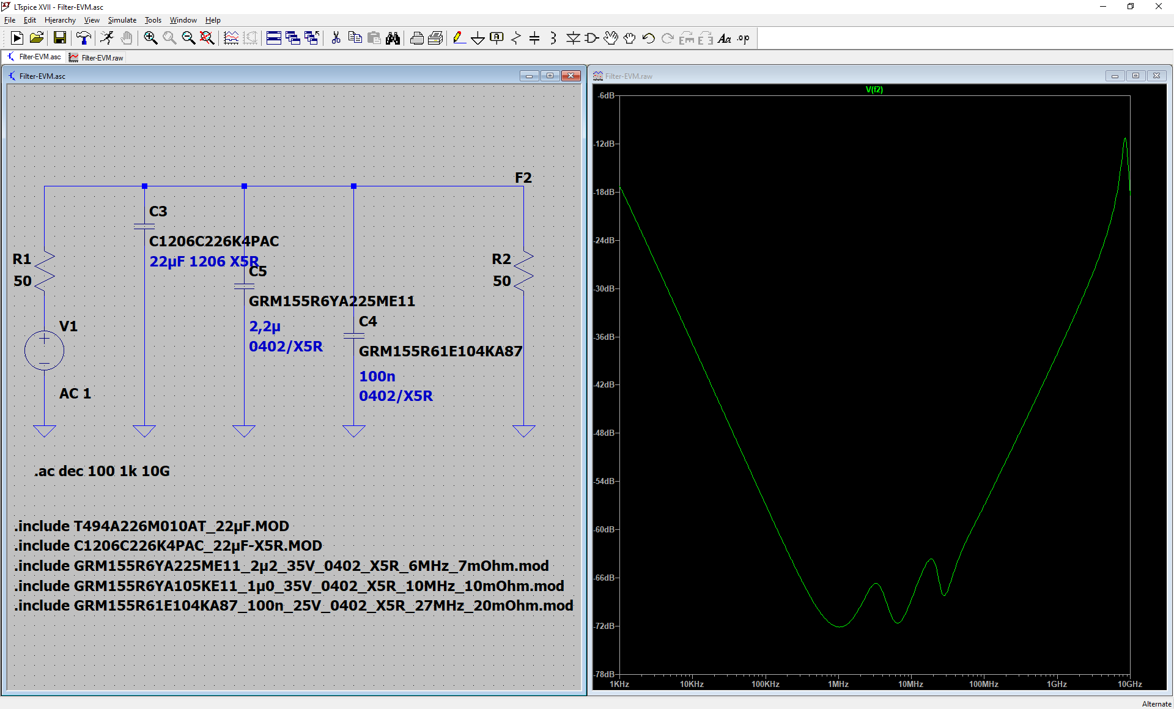1174x709 pixels.
Task: Open the Edit menu
Action: pyautogui.click(x=30, y=20)
